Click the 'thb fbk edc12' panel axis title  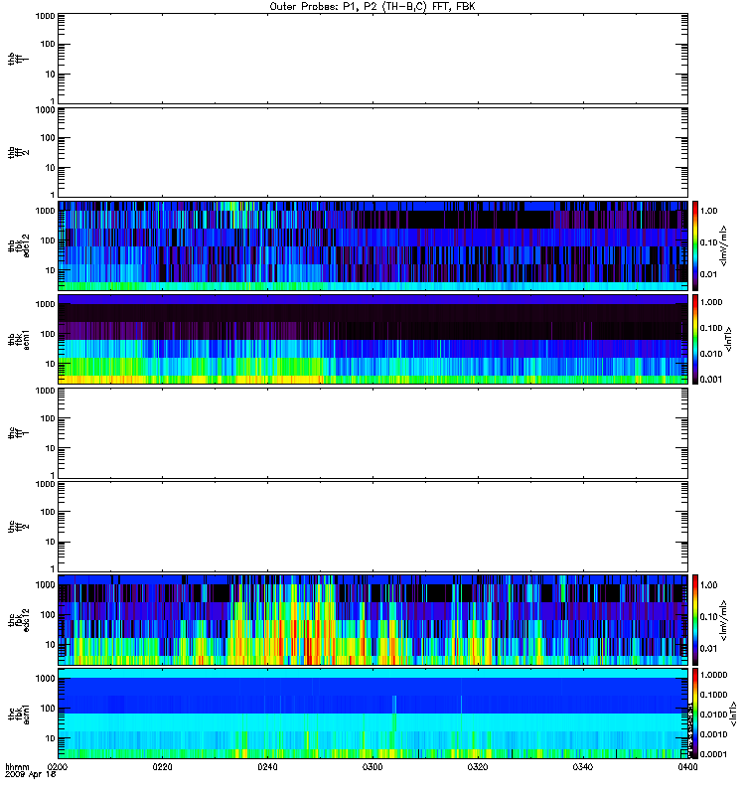click(x=18, y=245)
